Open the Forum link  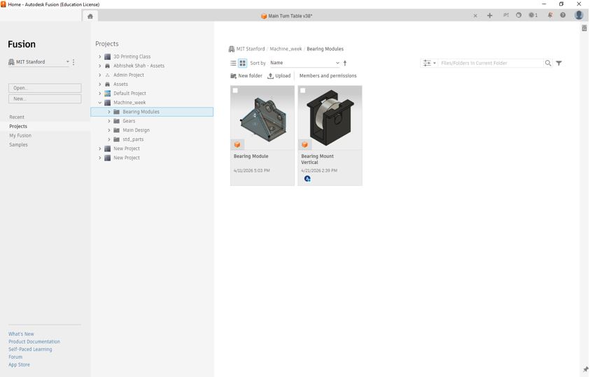pyautogui.click(x=15, y=357)
